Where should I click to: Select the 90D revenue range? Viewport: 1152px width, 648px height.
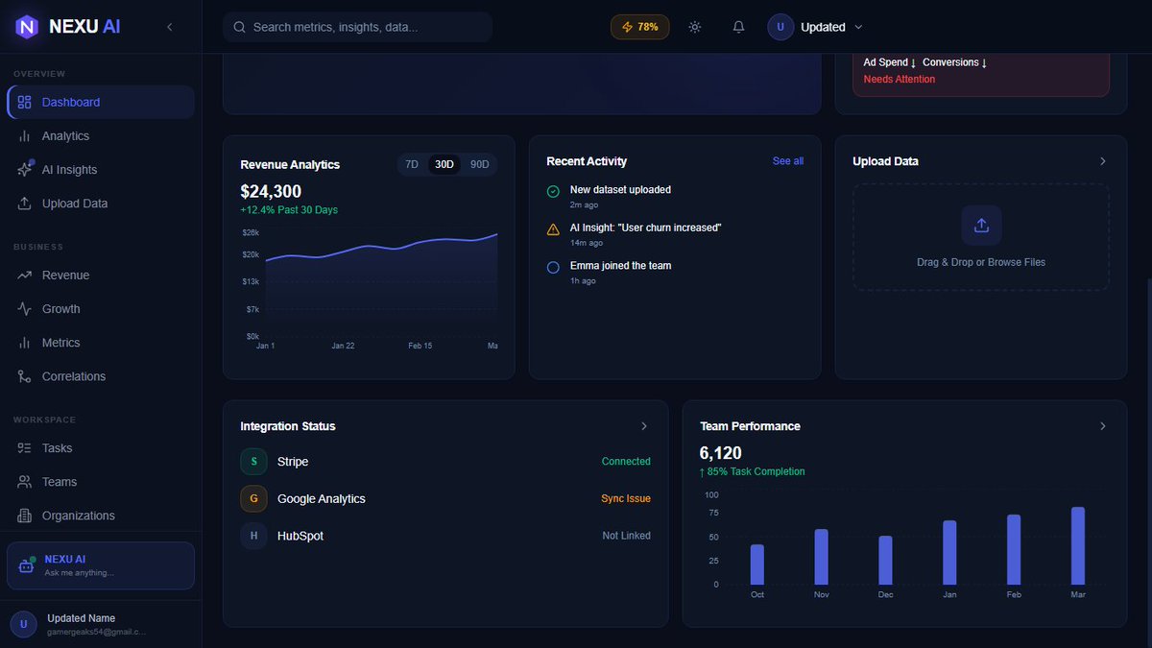tap(480, 164)
